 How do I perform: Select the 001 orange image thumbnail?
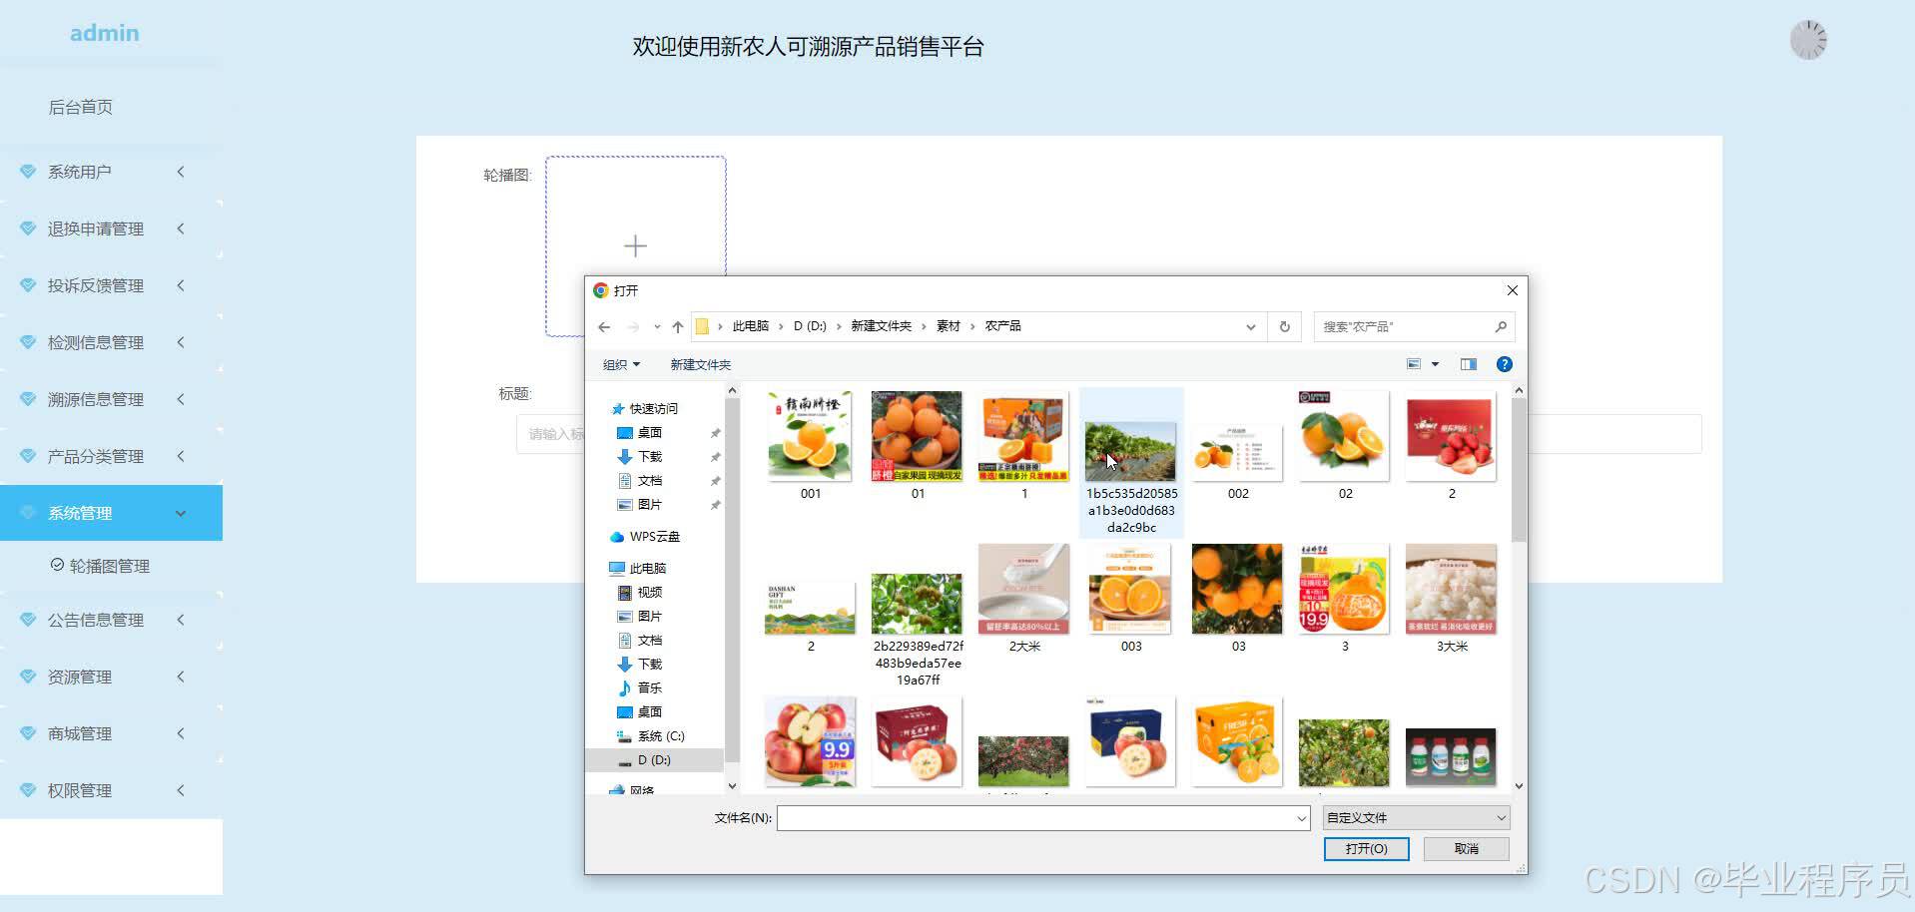tap(810, 435)
